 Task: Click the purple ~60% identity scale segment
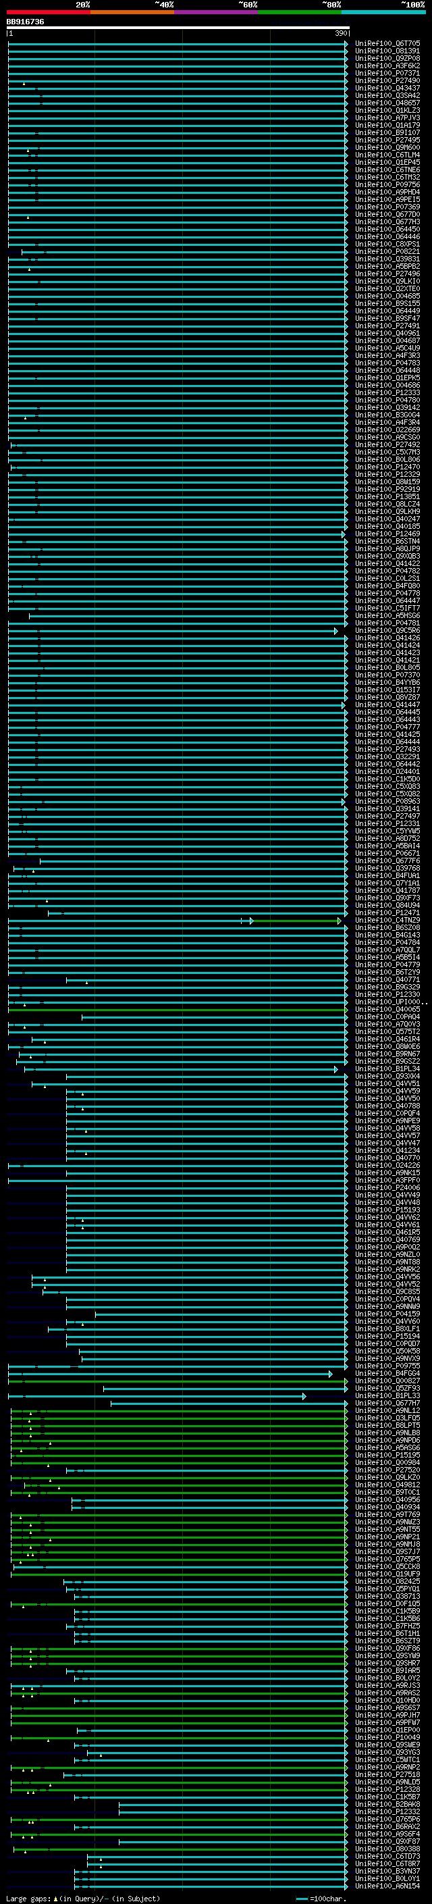(x=215, y=12)
